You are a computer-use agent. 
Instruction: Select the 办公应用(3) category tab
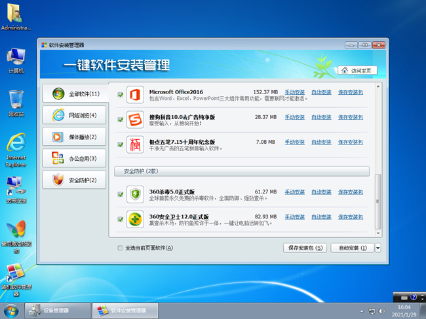pos(74,159)
